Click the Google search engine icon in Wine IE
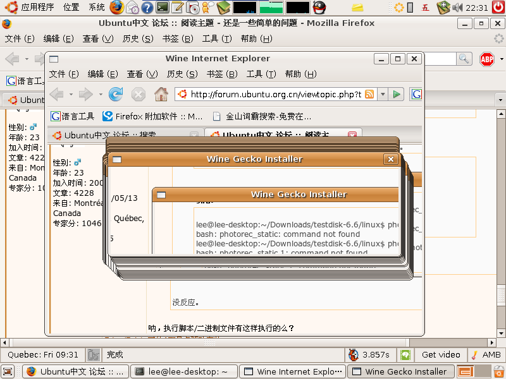 (x=417, y=94)
